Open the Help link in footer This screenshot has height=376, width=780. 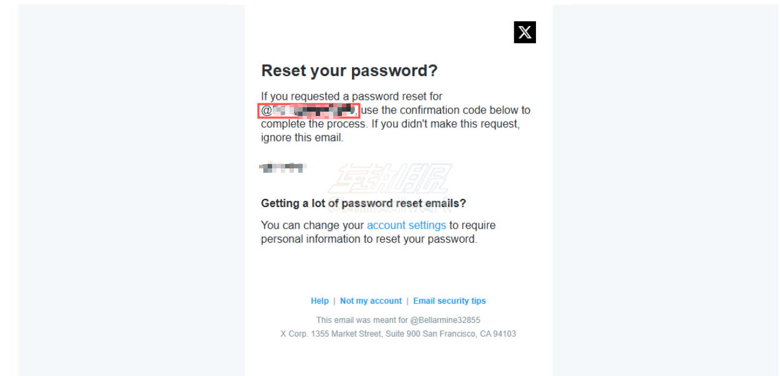click(319, 301)
